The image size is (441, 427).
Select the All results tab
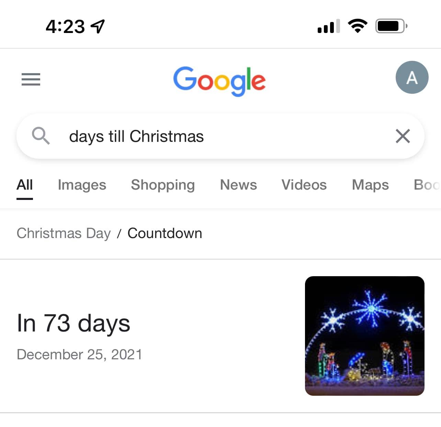25,185
